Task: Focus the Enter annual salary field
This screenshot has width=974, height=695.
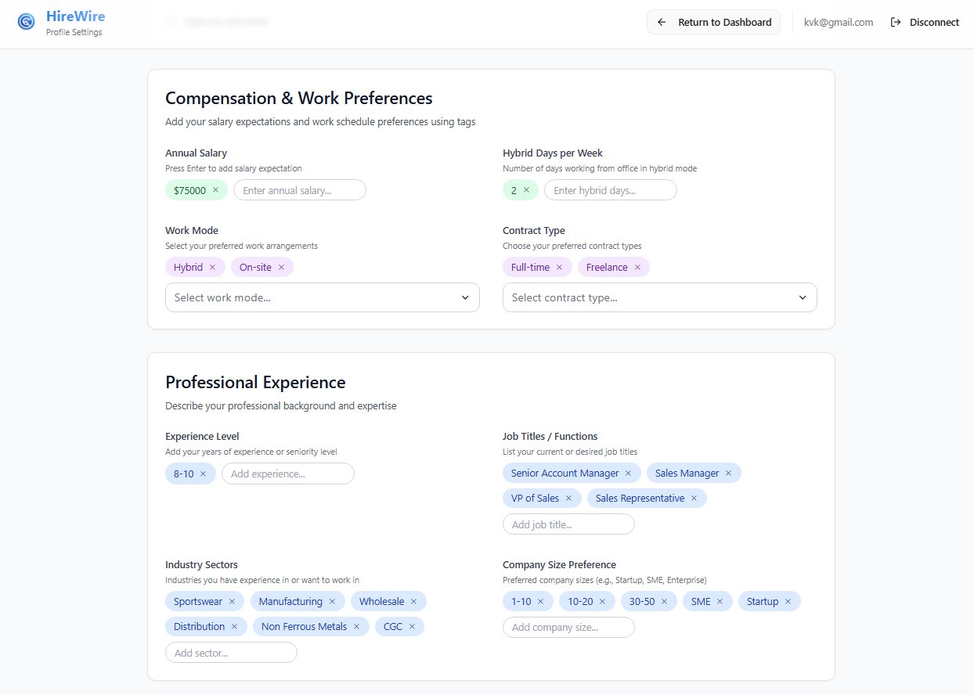Action: pos(300,190)
